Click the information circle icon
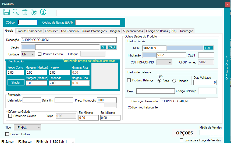 coord(43,12)
